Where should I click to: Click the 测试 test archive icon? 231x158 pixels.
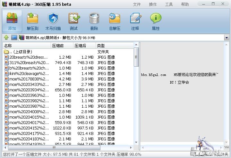click(x=74, y=18)
